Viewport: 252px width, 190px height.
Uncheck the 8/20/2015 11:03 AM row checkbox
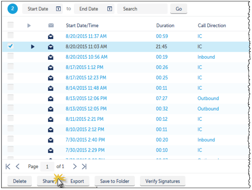coord(11,46)
